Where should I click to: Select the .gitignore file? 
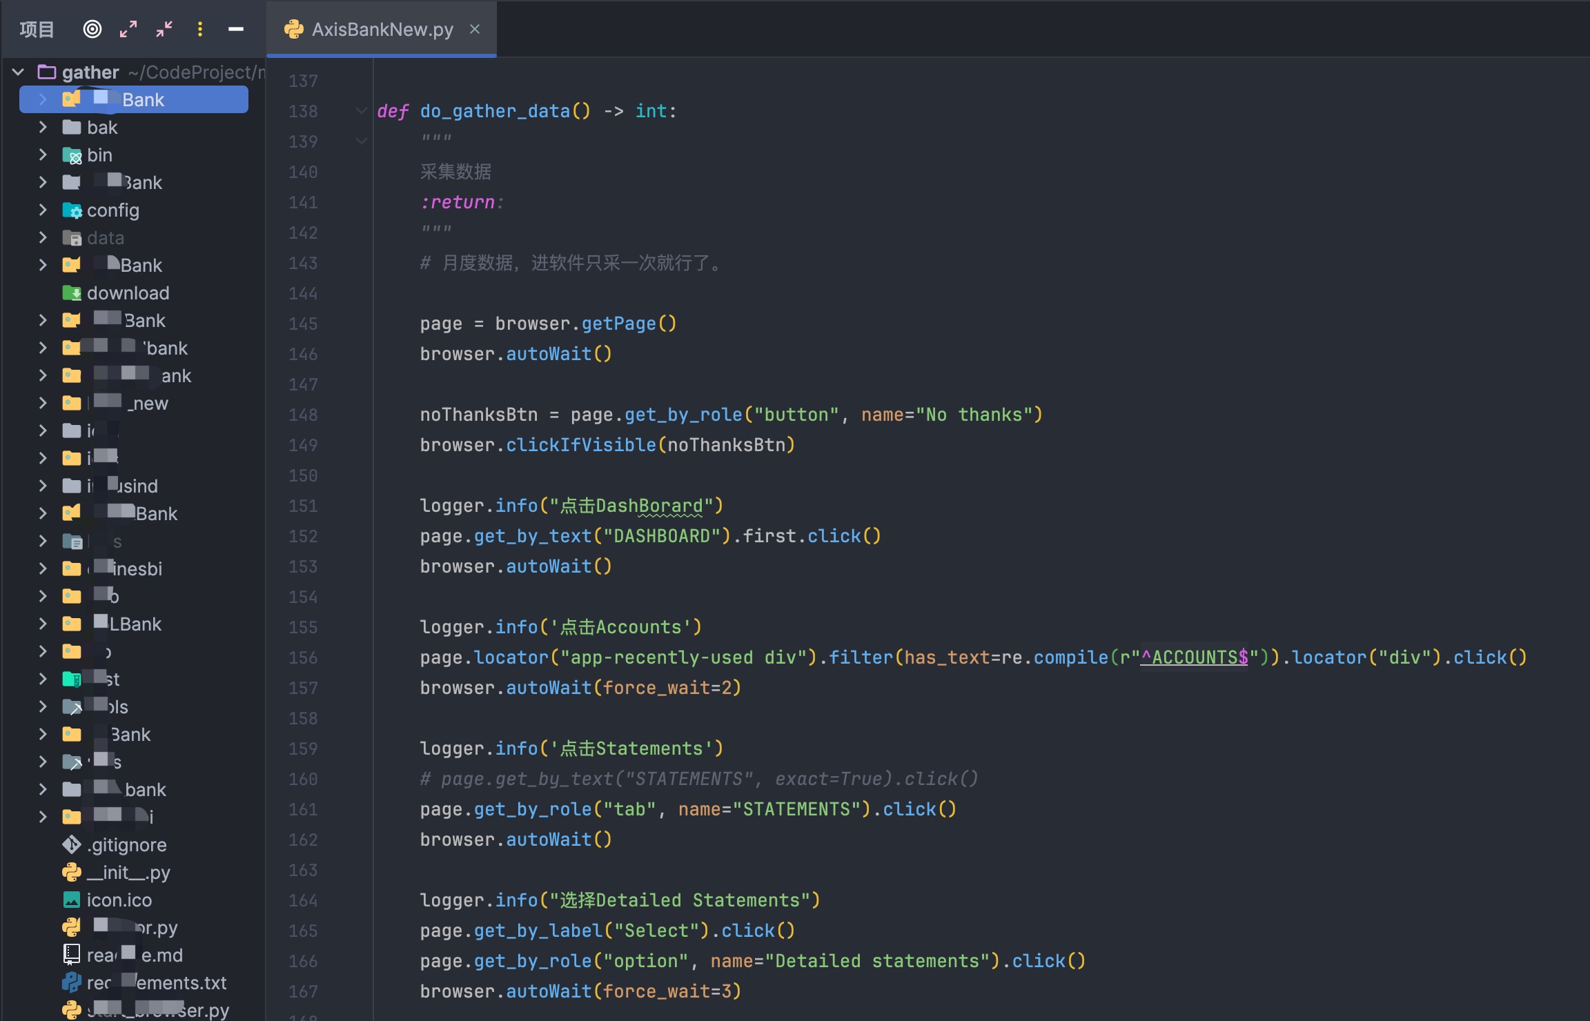point(127,845)
